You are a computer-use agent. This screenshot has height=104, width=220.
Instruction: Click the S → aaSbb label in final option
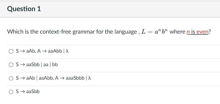(28, 92)
